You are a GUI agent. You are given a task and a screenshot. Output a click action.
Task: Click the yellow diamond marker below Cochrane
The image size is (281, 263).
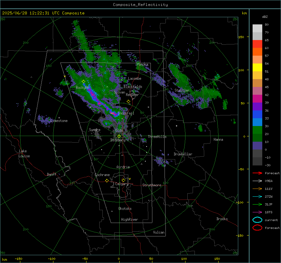(x=107, y=180)
